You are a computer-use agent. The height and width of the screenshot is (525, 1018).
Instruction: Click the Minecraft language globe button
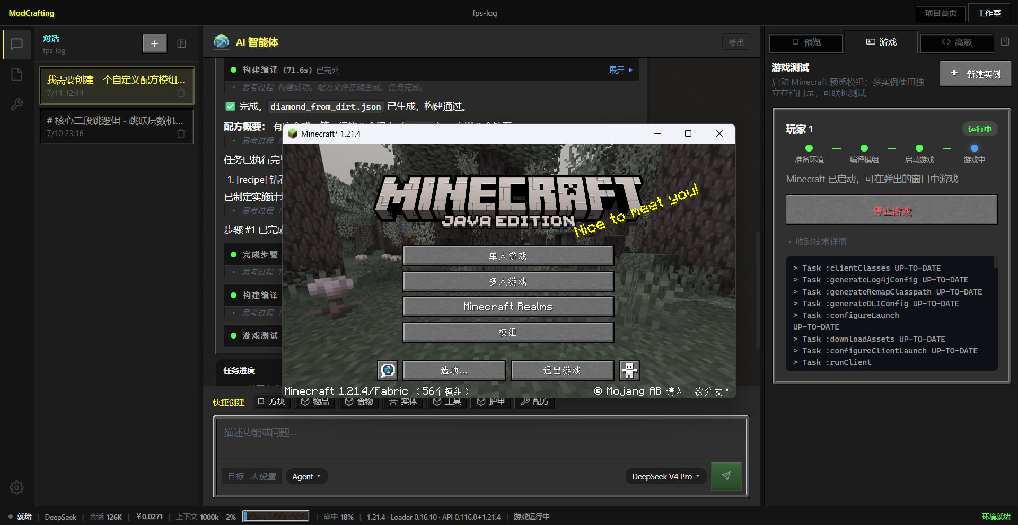point(388,370)
